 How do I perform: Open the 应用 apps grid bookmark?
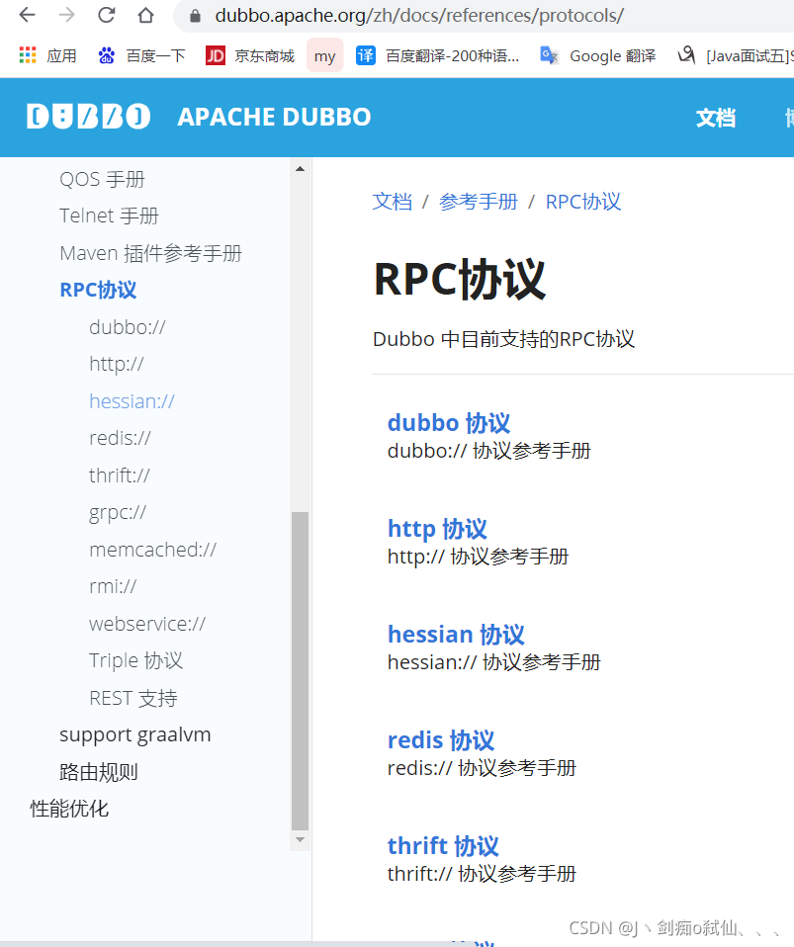48,55
